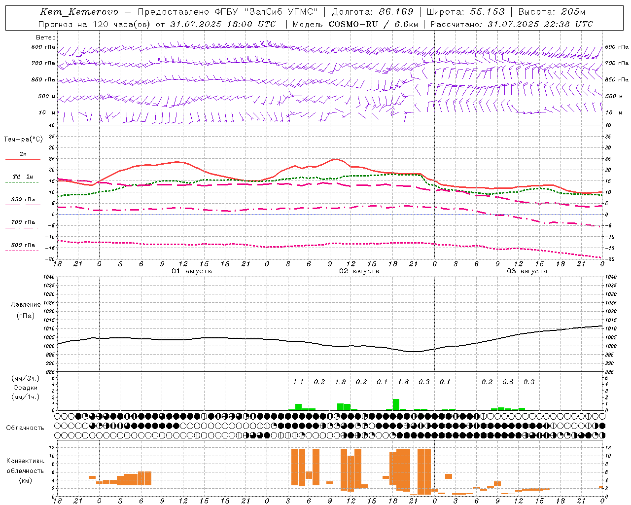Click the computed time Рассчитано: 31.07.2025 22:38 UTC

pyautogui.click(x=512, y=24)
